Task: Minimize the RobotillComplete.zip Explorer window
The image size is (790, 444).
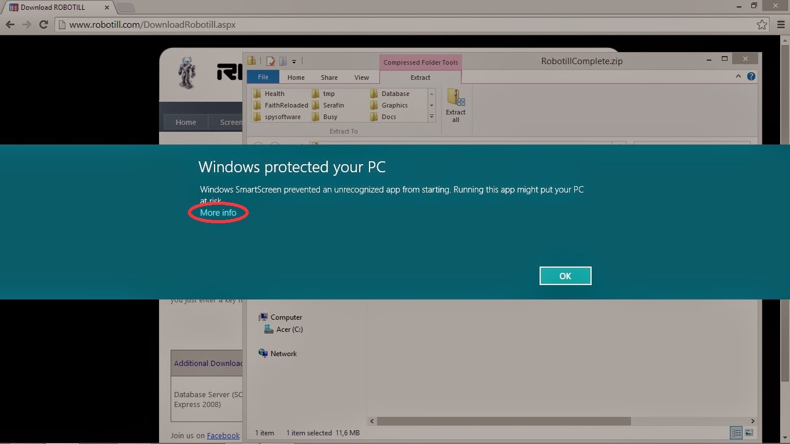Action: [709, 59]
